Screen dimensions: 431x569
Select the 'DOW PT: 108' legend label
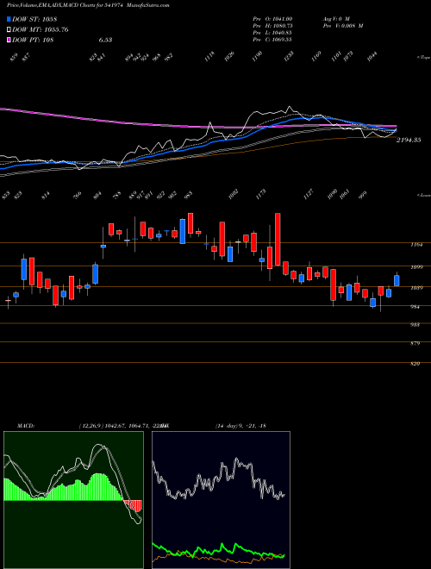(x=33, y=40)
